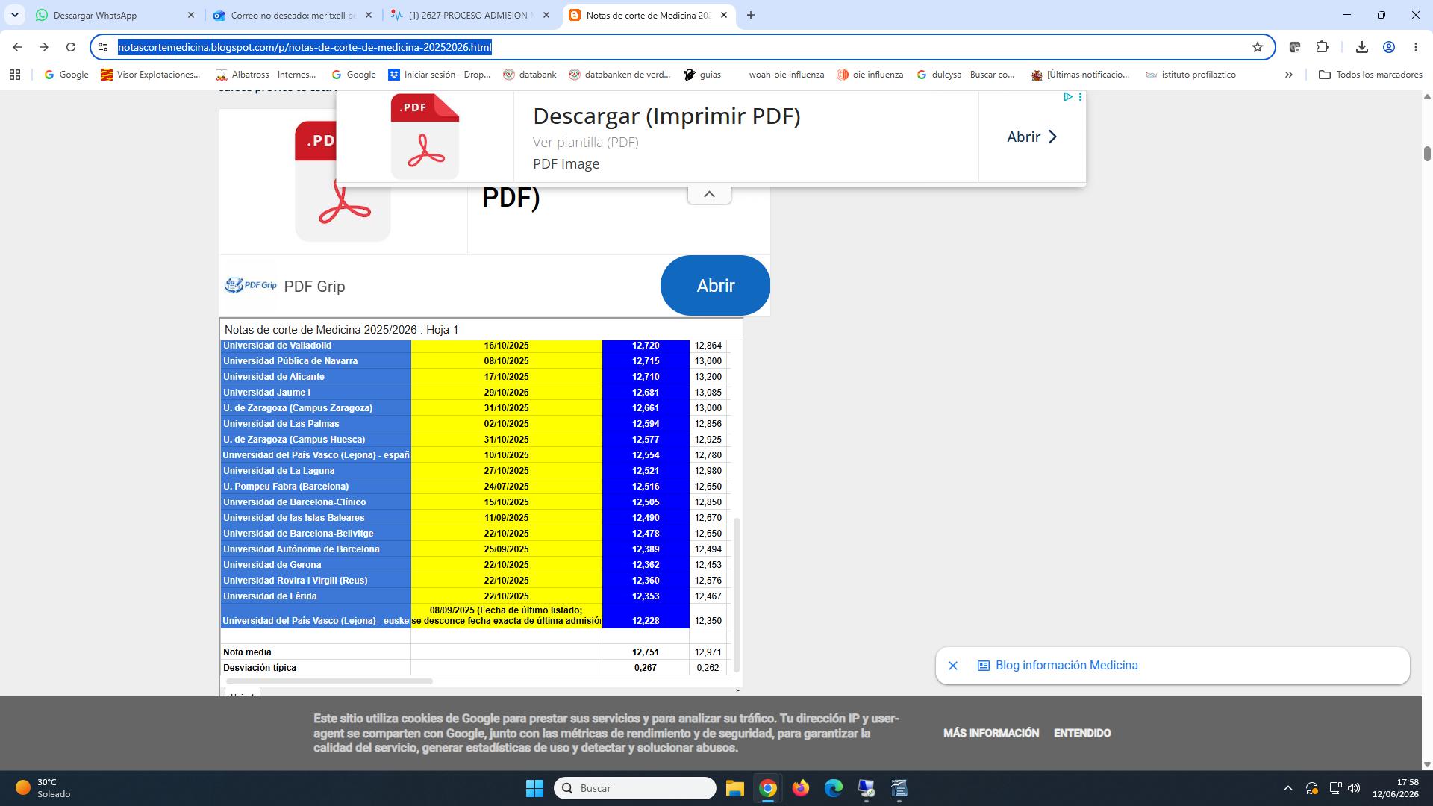Click the page's vertical scrollbar thumb
The height and width of the screenshot is (806, 1433).
(x=1427, y=154)
